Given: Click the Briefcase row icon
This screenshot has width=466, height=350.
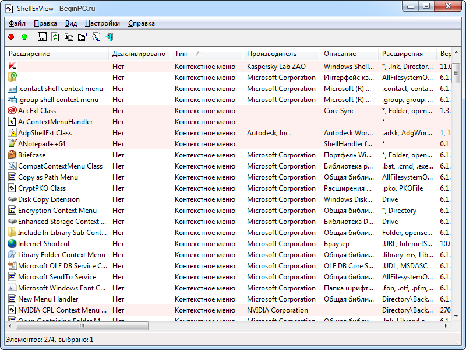Looking at the screenshot, I should (12, 155).
